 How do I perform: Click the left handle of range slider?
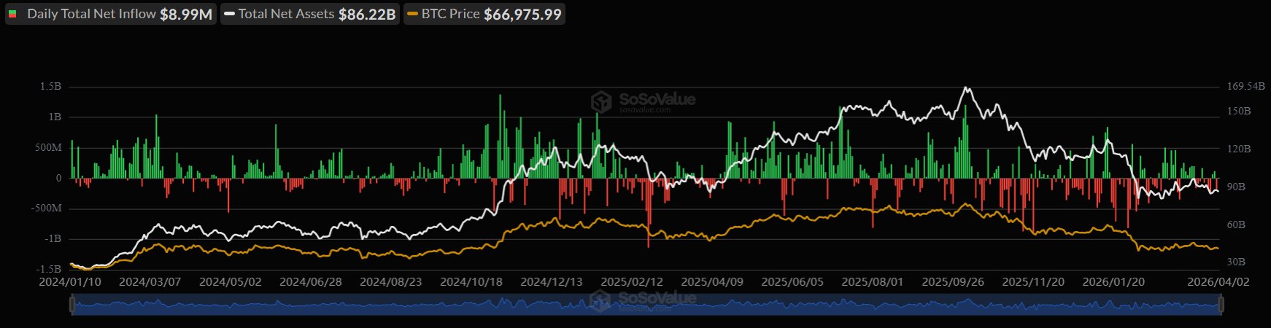click(72, 305)
